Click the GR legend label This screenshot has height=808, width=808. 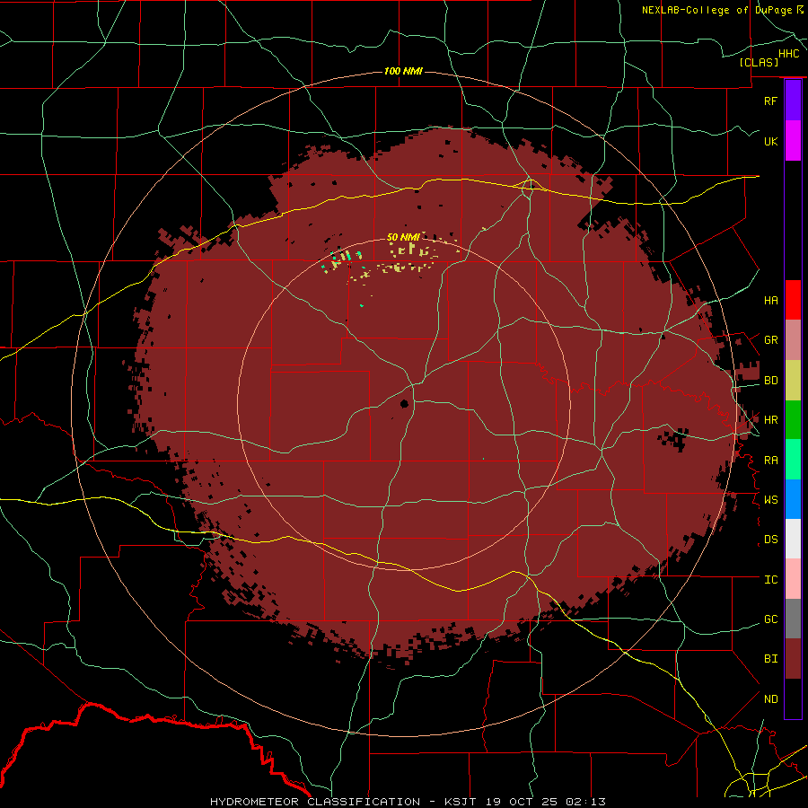770,340
